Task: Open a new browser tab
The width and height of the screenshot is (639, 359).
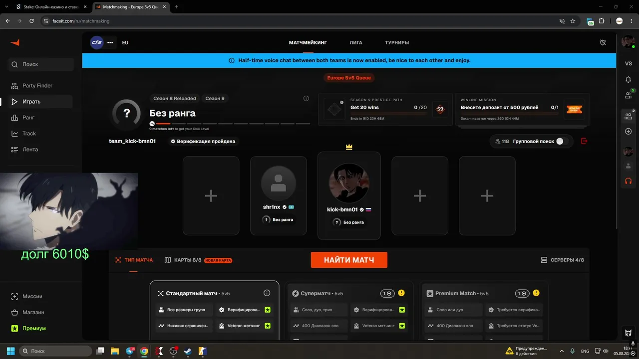Action: click(176, 7)
